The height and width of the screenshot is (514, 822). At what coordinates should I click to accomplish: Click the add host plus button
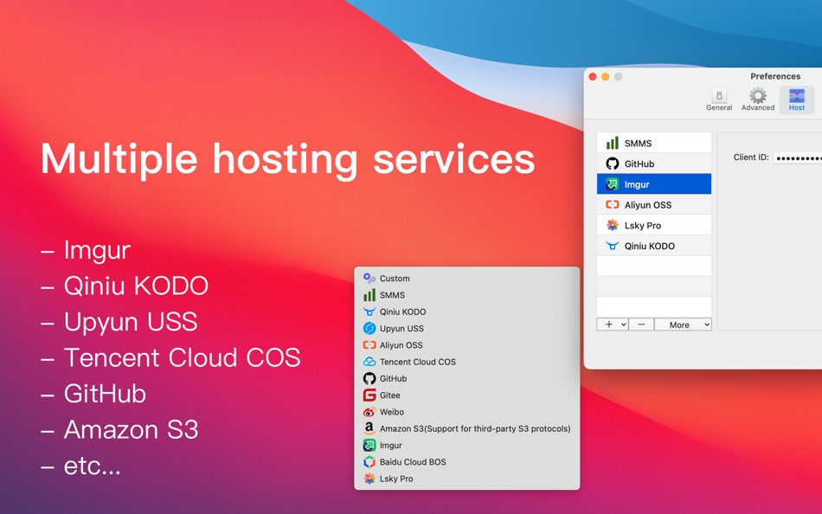click(x=613, y=324)
